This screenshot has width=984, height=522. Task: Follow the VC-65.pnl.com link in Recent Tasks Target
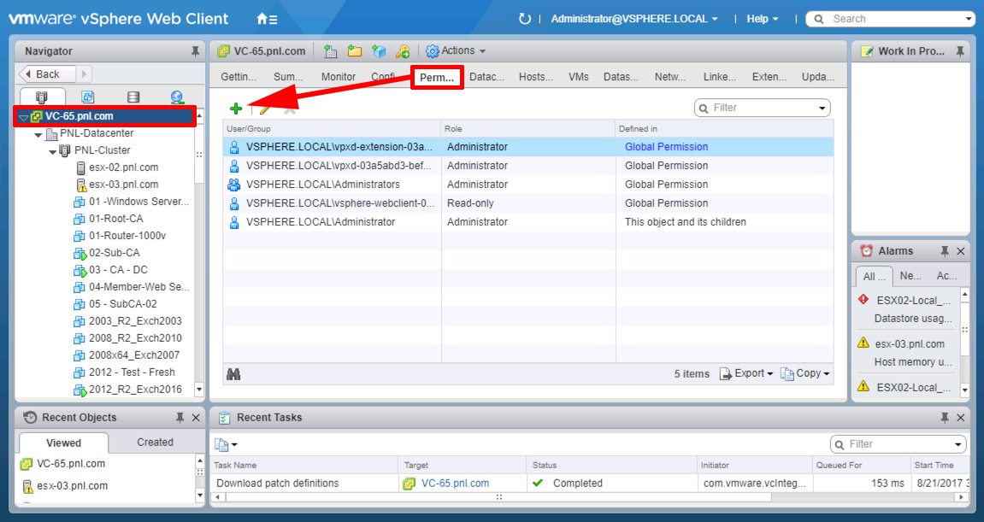coord(455,483)
